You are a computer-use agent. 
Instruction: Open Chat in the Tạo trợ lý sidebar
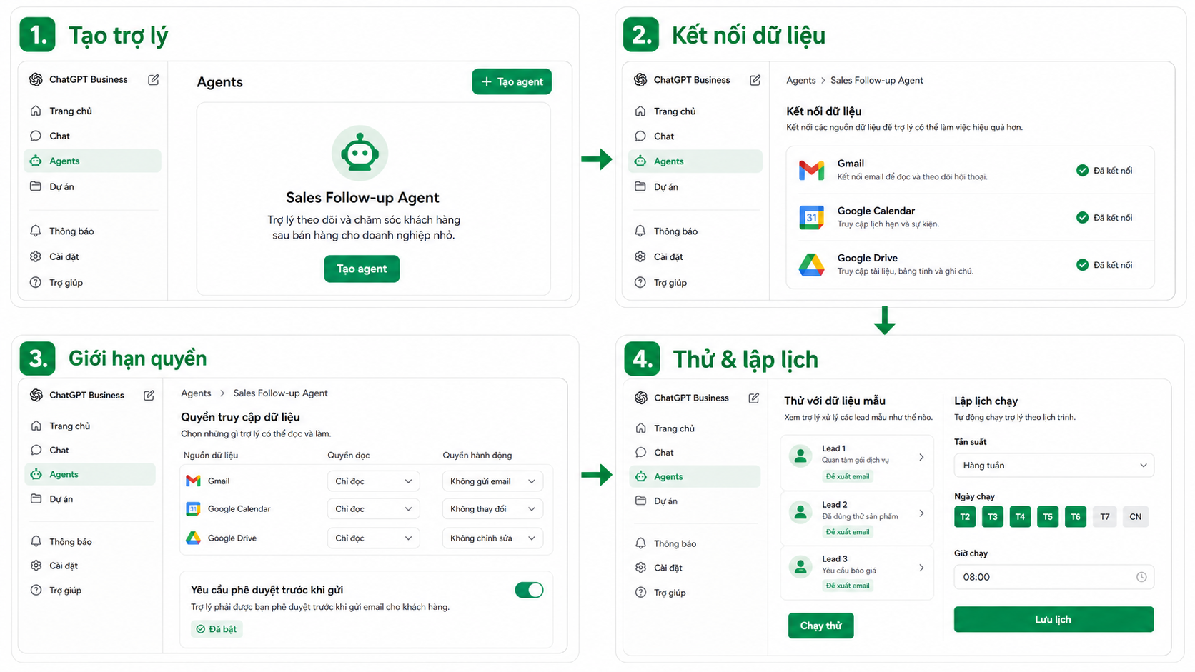(x=93, y=136)
